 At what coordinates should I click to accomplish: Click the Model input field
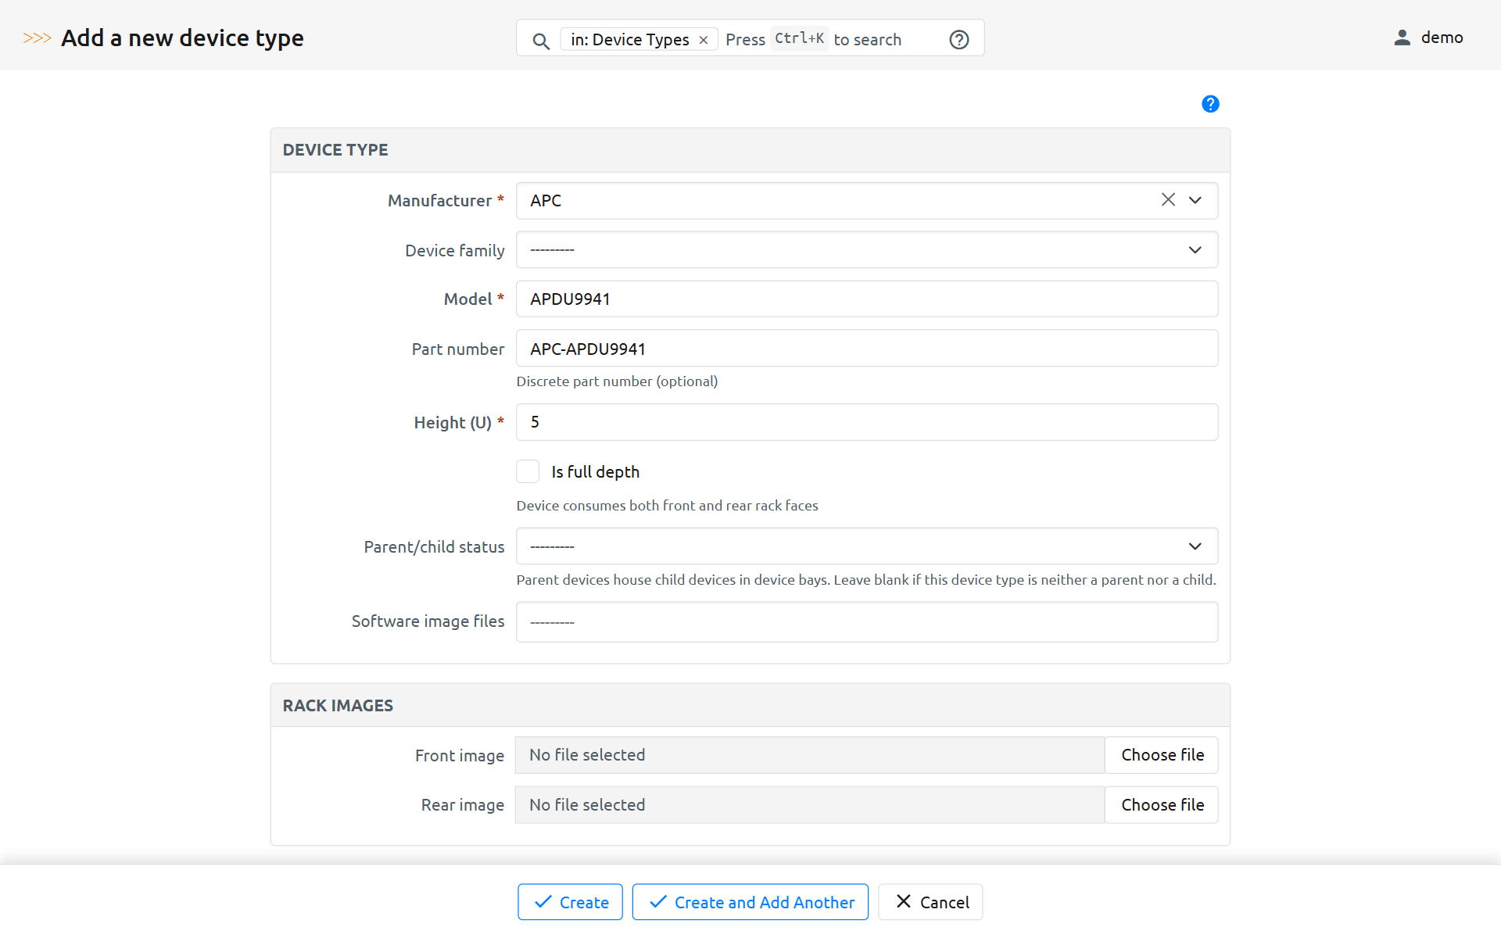coord(866,299)
